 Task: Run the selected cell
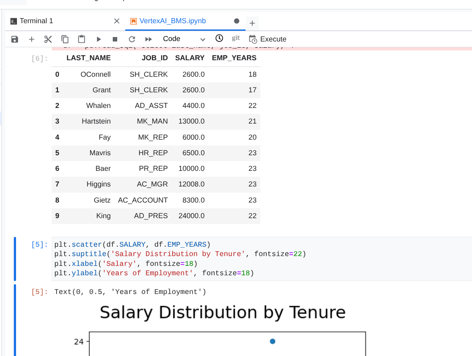pyautogui.click(x=99, y=39)
